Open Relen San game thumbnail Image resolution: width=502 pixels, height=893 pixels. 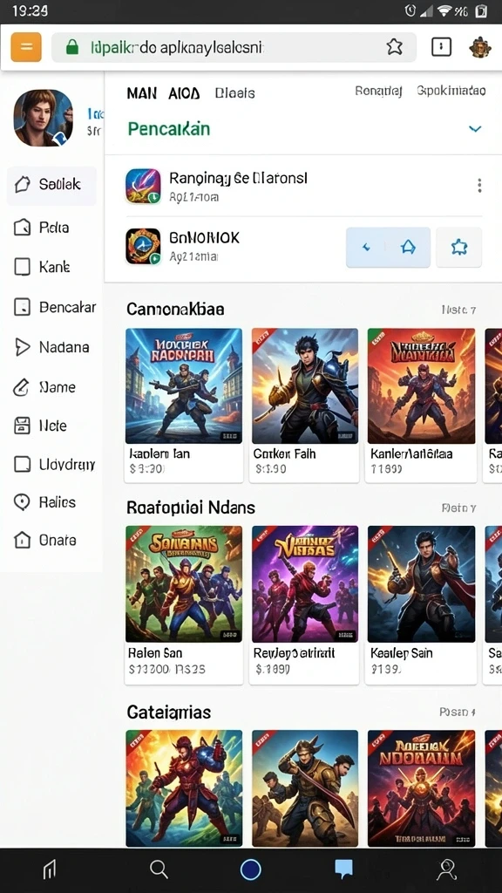click(183, 583)
